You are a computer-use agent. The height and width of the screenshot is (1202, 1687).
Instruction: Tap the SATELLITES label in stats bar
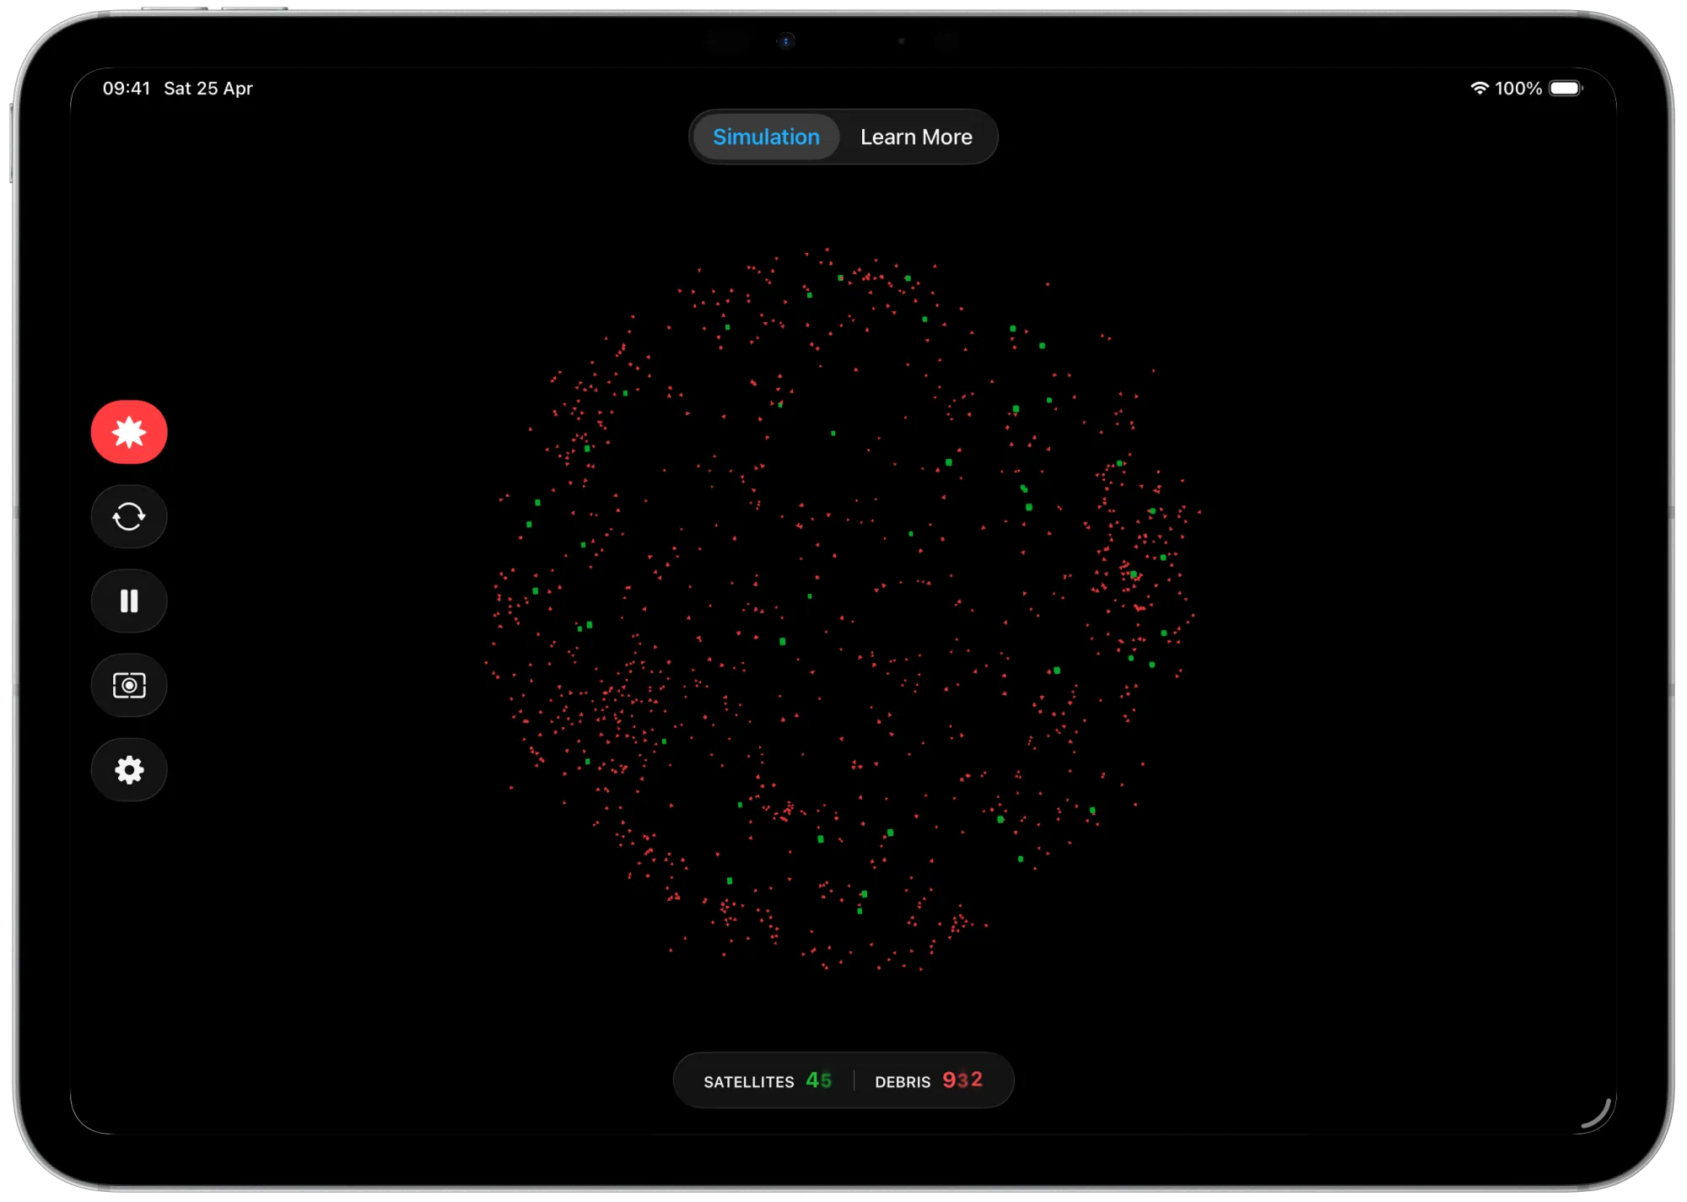[749, 1081]
